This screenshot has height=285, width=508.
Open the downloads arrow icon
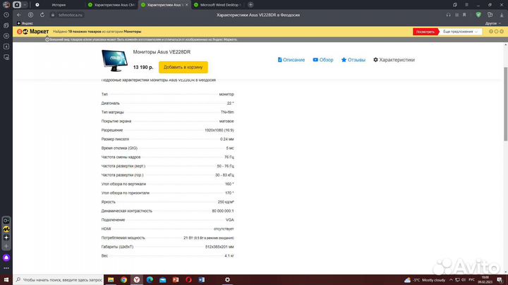tap(502, 15)
